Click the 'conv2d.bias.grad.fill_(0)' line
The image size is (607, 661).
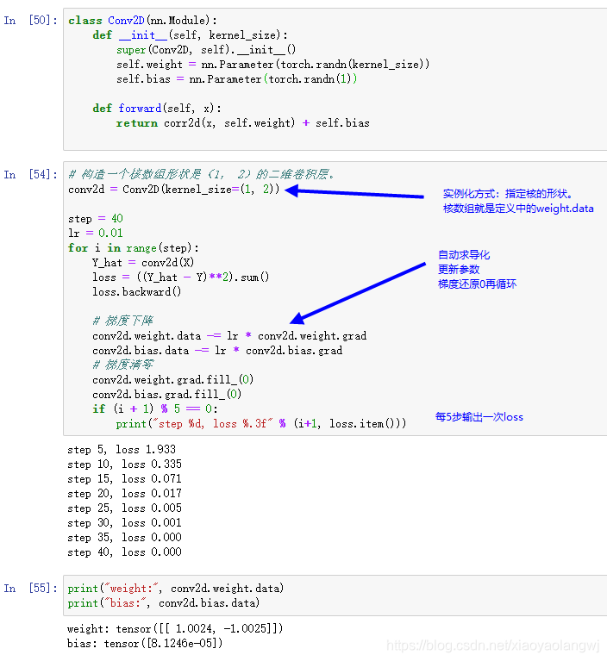[x=166, y=395]
